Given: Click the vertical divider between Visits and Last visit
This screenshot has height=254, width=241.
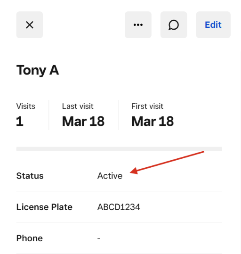Looking at the screenshot, I should (49, 115).
